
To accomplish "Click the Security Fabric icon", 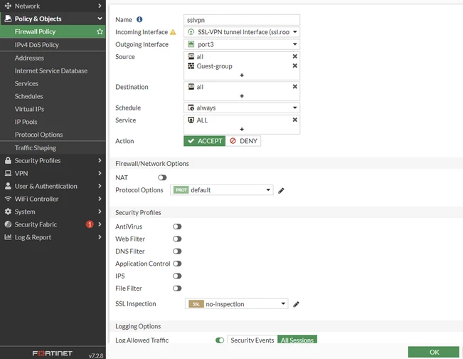I will (x=8, y=224).
